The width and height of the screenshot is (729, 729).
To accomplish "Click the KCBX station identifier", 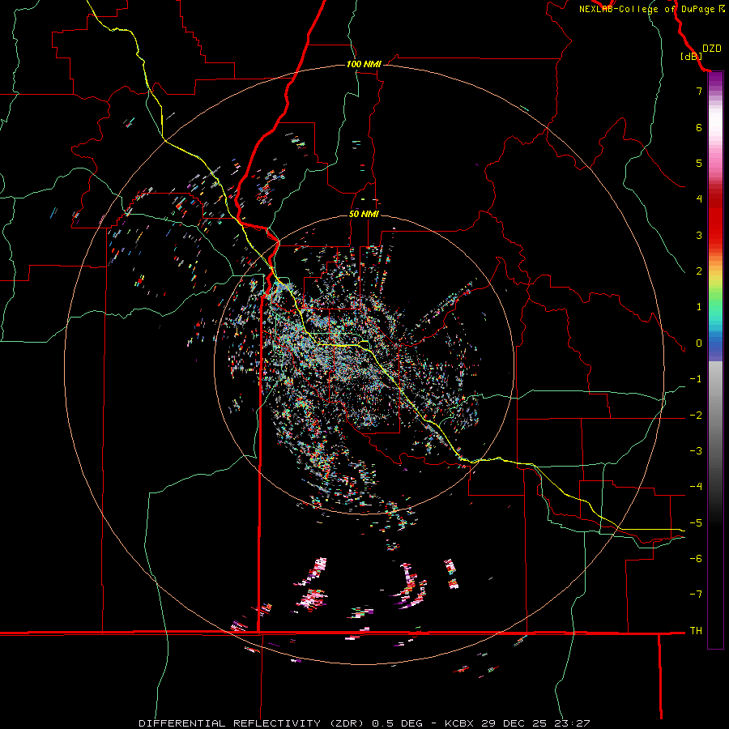I will (x=459, y=723).
